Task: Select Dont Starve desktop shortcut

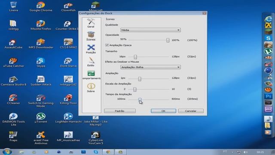Action: point(68,62)
